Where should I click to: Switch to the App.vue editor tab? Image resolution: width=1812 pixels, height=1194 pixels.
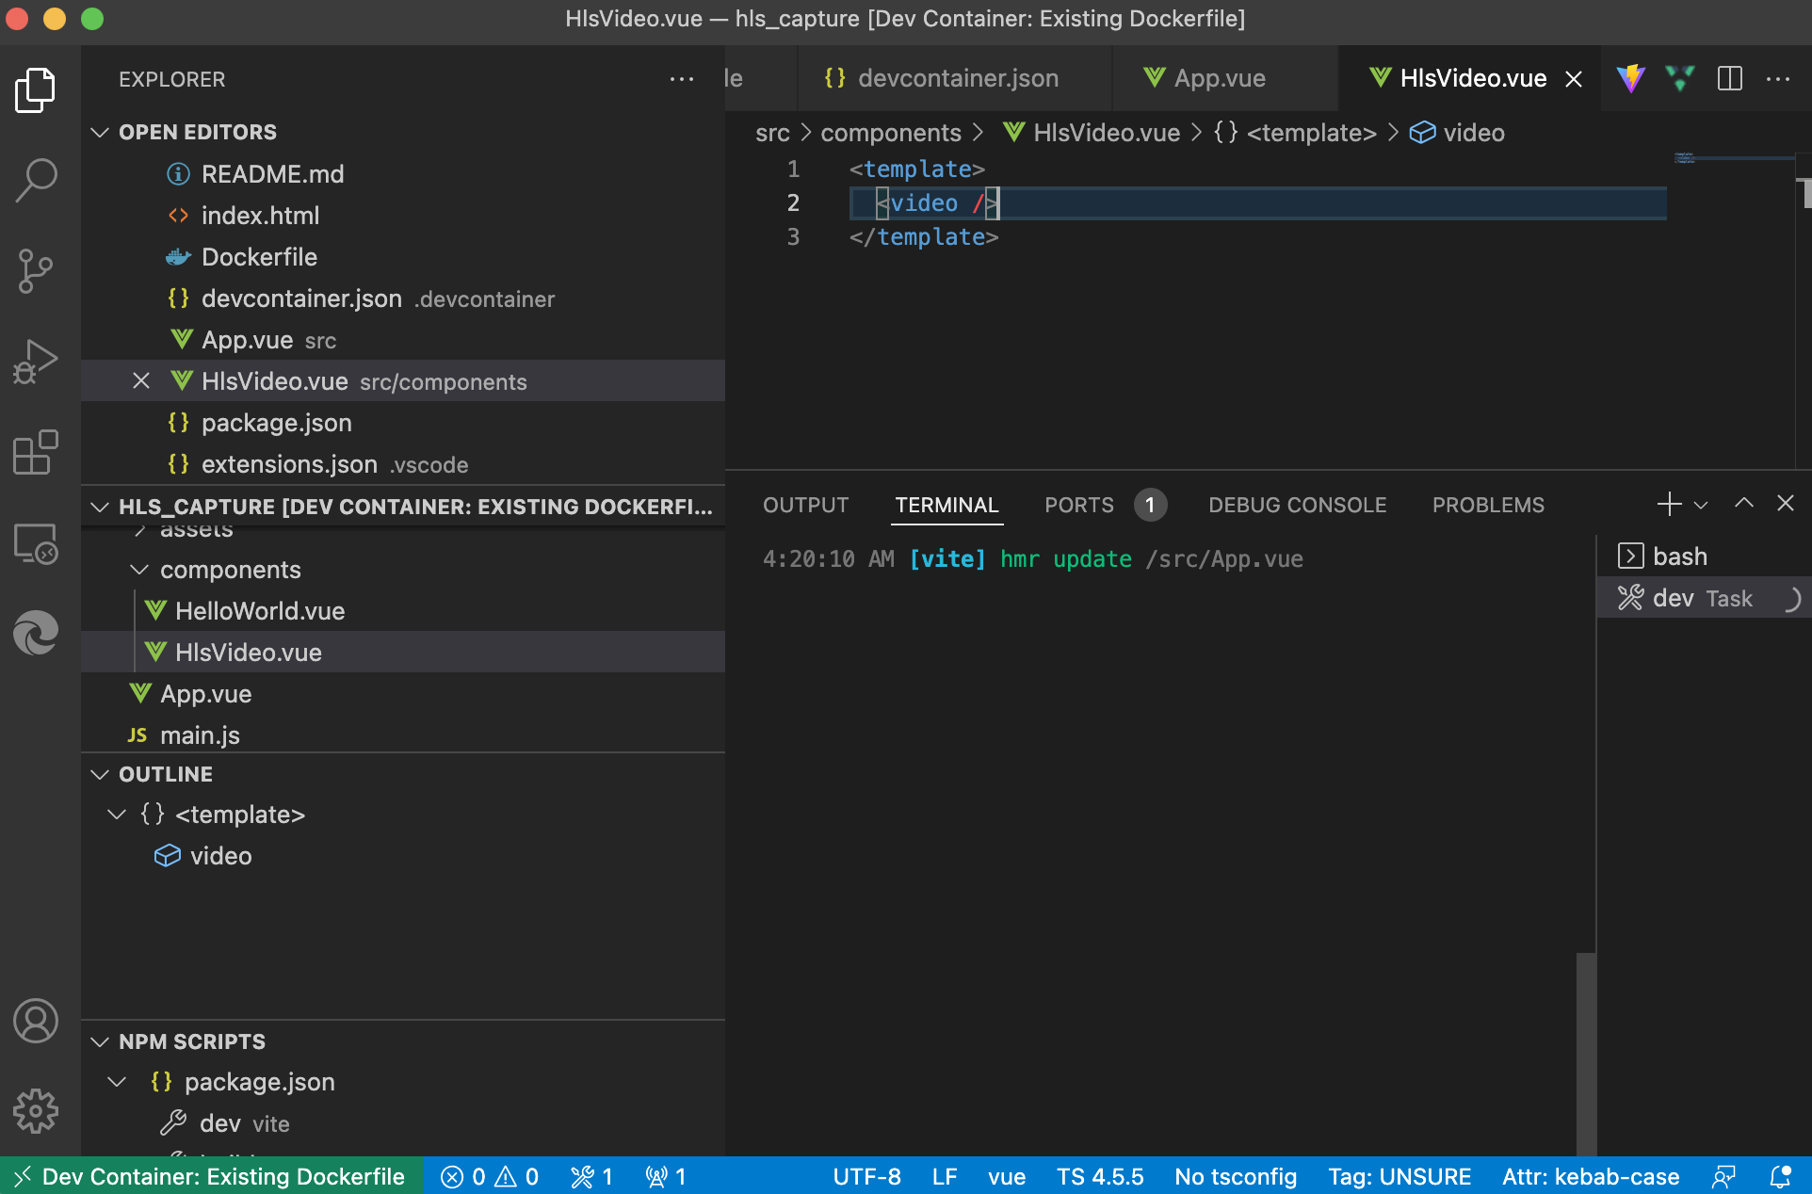pyautogui.click(x=1220, y=79)
